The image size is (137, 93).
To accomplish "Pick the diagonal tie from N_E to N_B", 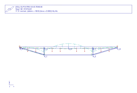I will click(x=105, y=51).
